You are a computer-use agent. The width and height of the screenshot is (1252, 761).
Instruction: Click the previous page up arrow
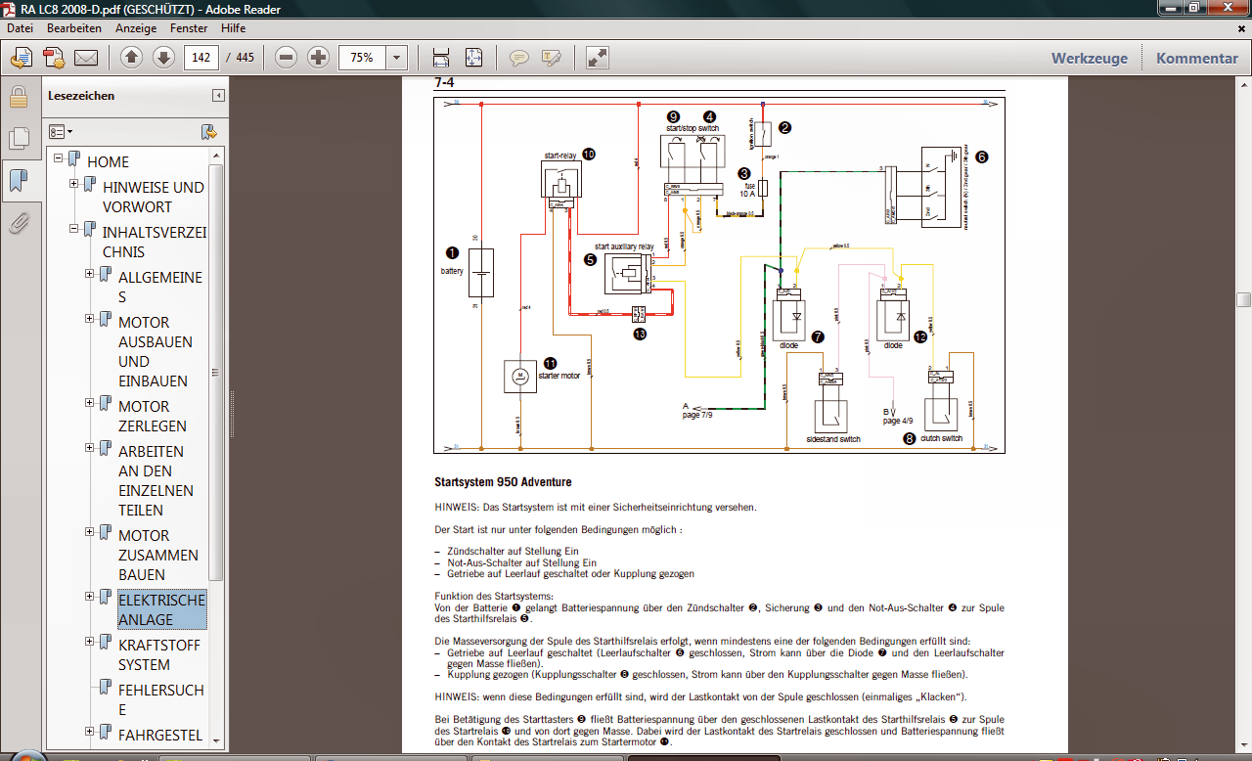[132, 58]
